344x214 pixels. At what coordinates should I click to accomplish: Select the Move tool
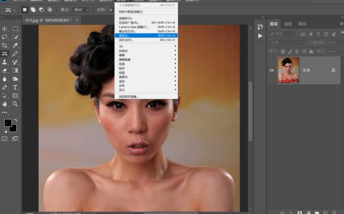[5, 29]
